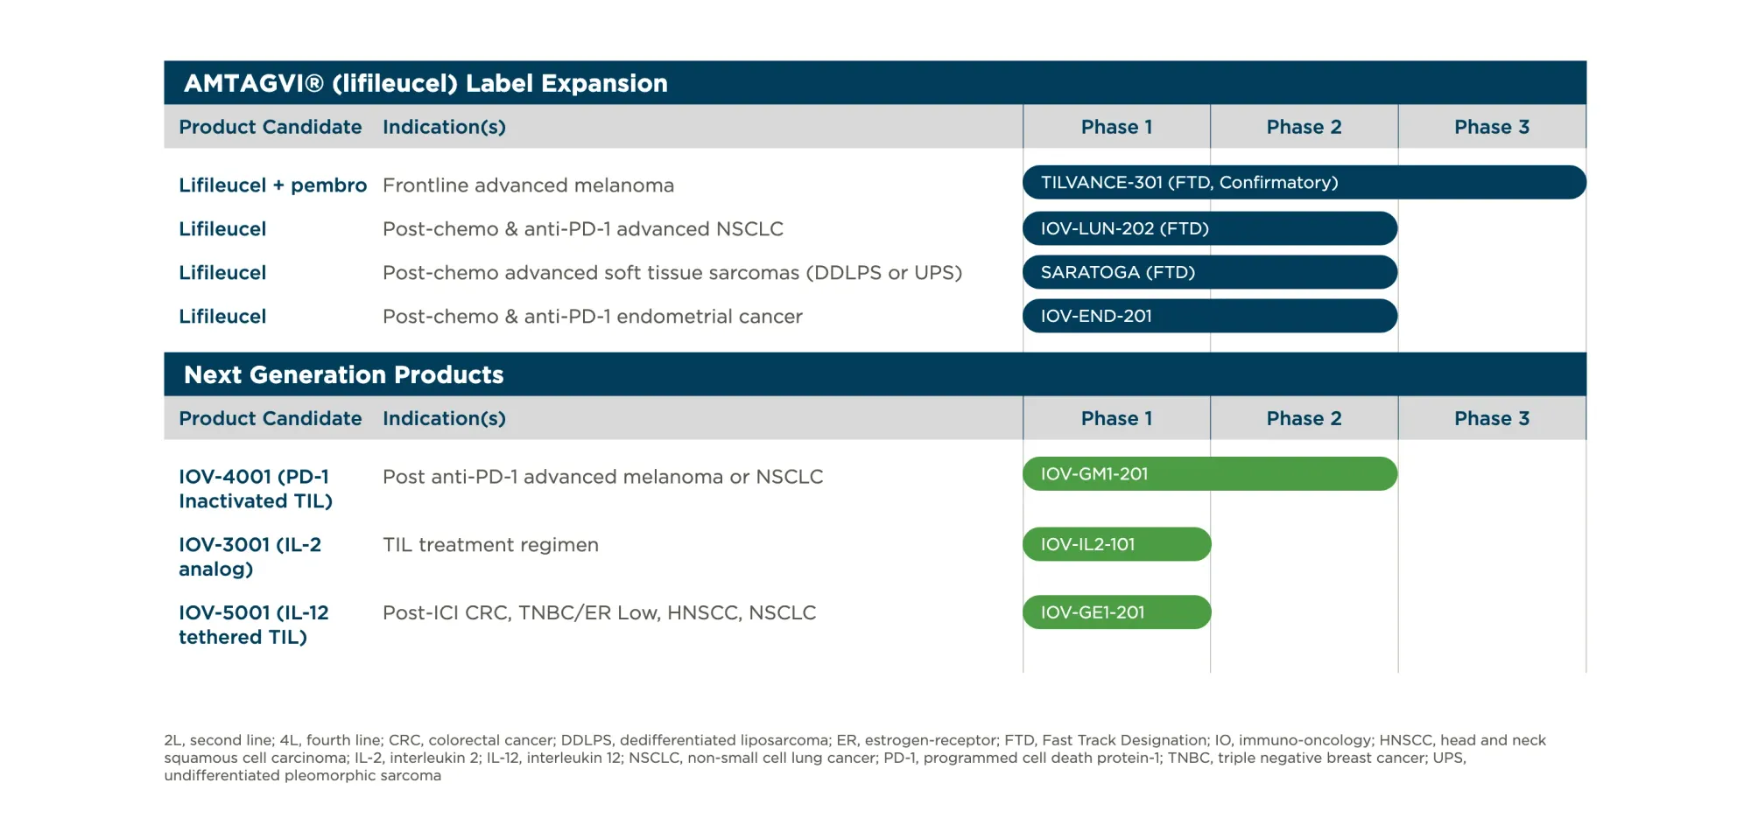1751x832 pixels.
Task: Select the Next Generation Products heading
Action: coord(343,374)
